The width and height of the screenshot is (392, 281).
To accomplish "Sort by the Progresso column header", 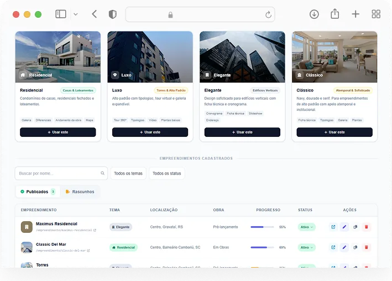I will click(x=268, y=210).
